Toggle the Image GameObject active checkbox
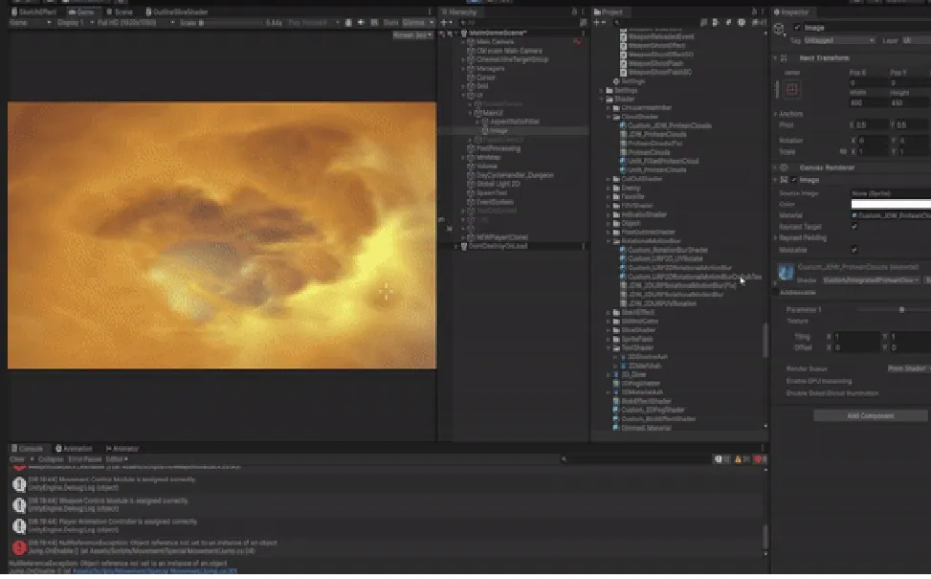This screenshot has height=579, width=931. [797, 28]
